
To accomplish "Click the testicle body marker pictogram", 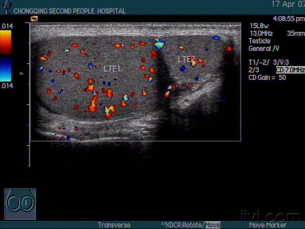I will tap(20, 204).
